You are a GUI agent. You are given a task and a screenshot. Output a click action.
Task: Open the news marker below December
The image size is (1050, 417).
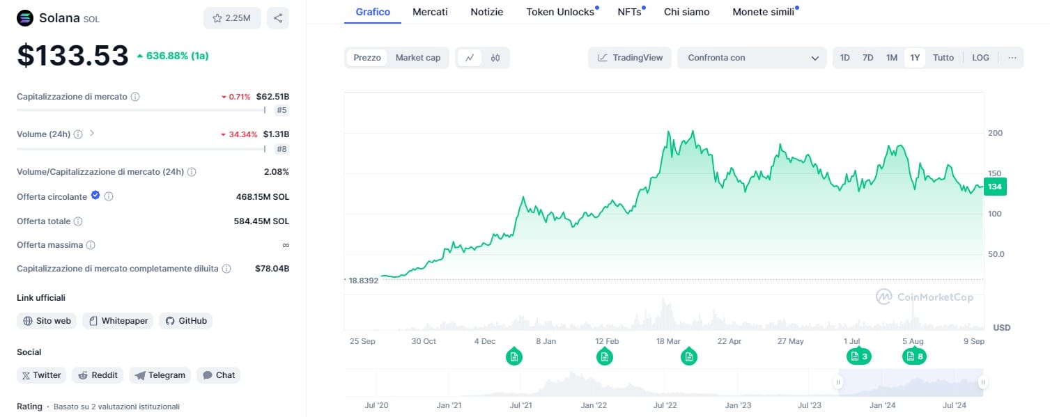click(x=514, y=356)
